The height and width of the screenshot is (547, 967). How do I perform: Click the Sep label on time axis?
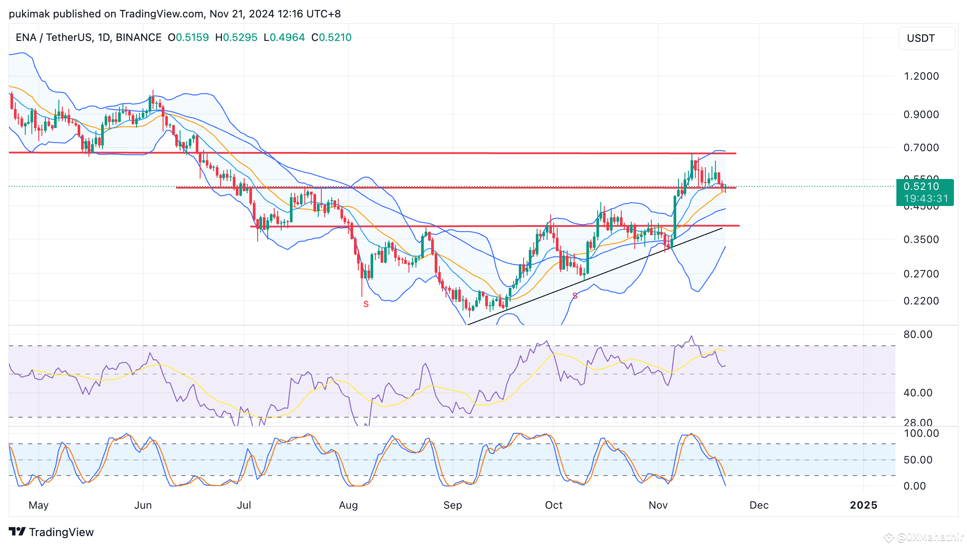[453, 505]
